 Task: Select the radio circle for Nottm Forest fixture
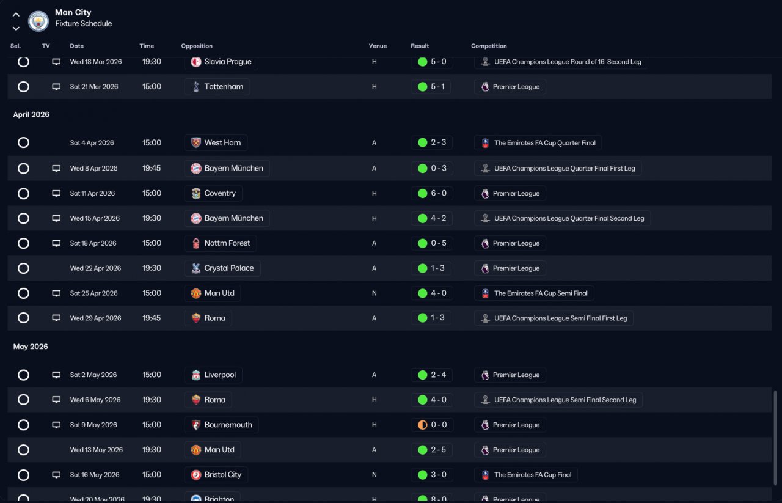(x=23, y=243)
